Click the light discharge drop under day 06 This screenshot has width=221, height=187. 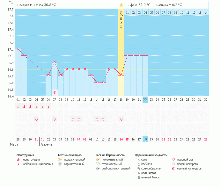coord(48,107)
